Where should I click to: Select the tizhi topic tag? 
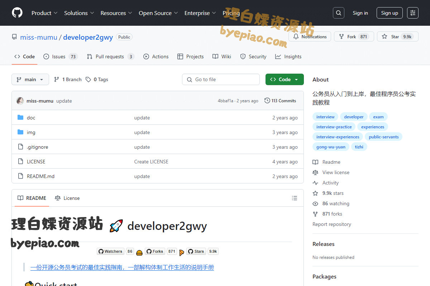pos(359,147)
